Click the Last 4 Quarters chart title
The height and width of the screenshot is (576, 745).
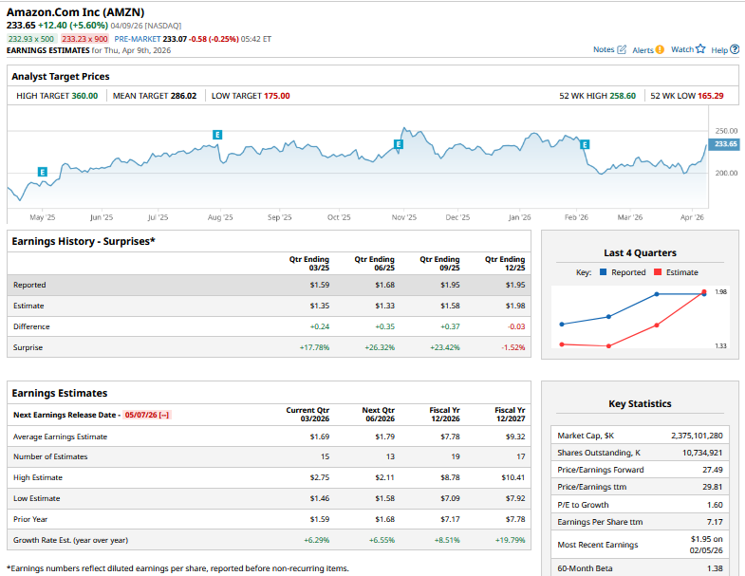coord(640,252)
